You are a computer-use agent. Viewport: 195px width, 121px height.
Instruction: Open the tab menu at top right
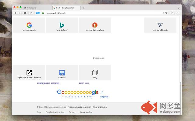[179, 8]
